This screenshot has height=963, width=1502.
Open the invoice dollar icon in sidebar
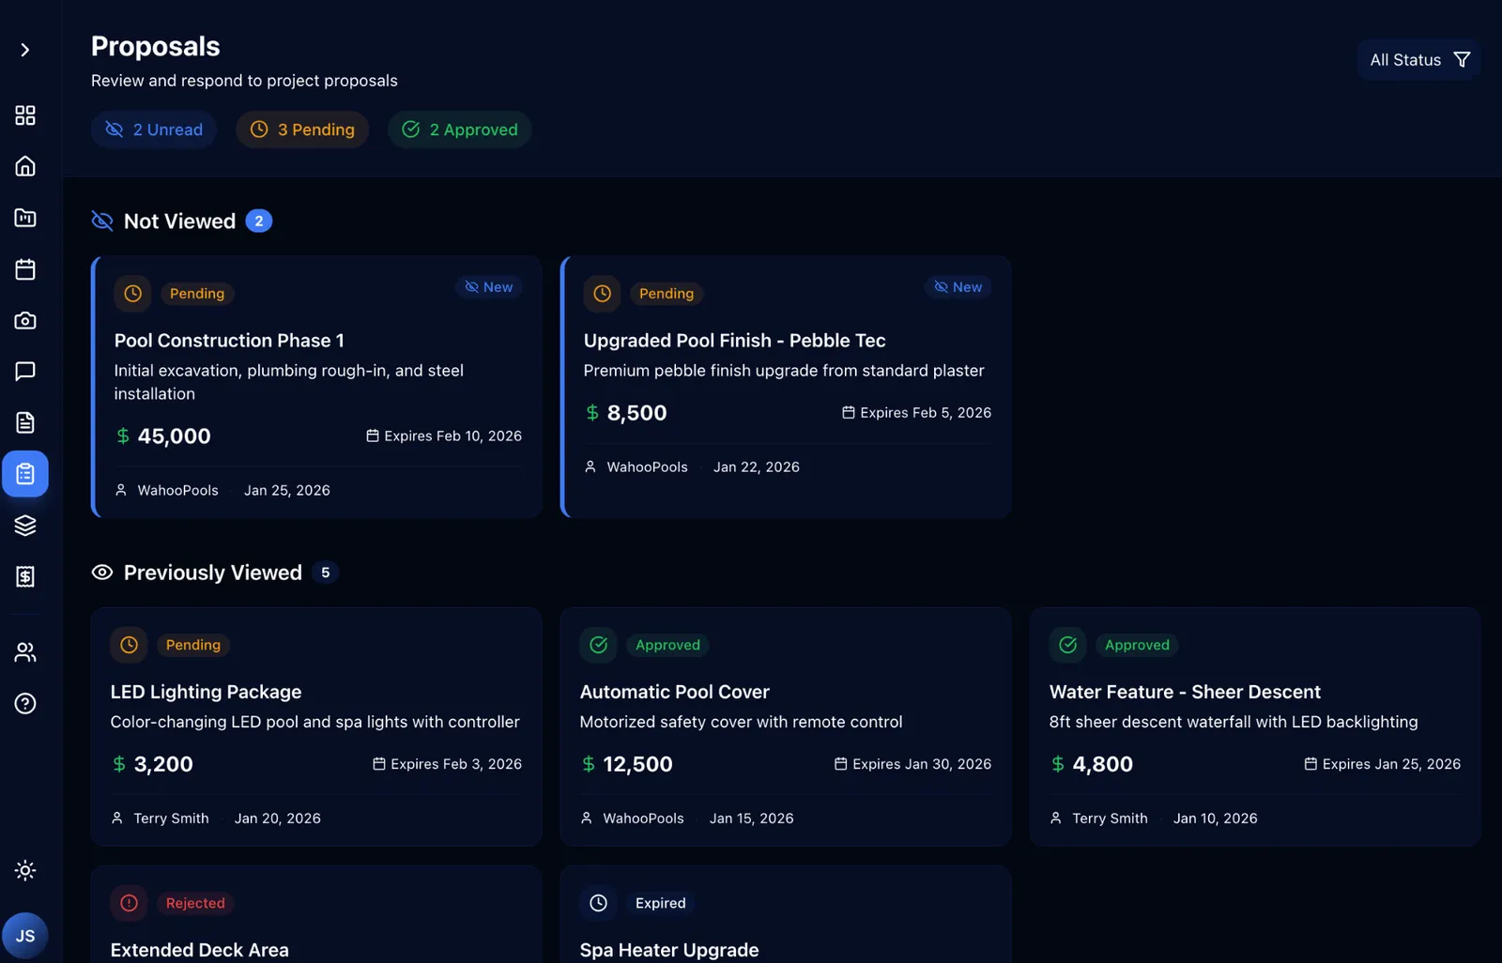click(x=25, y=576)
